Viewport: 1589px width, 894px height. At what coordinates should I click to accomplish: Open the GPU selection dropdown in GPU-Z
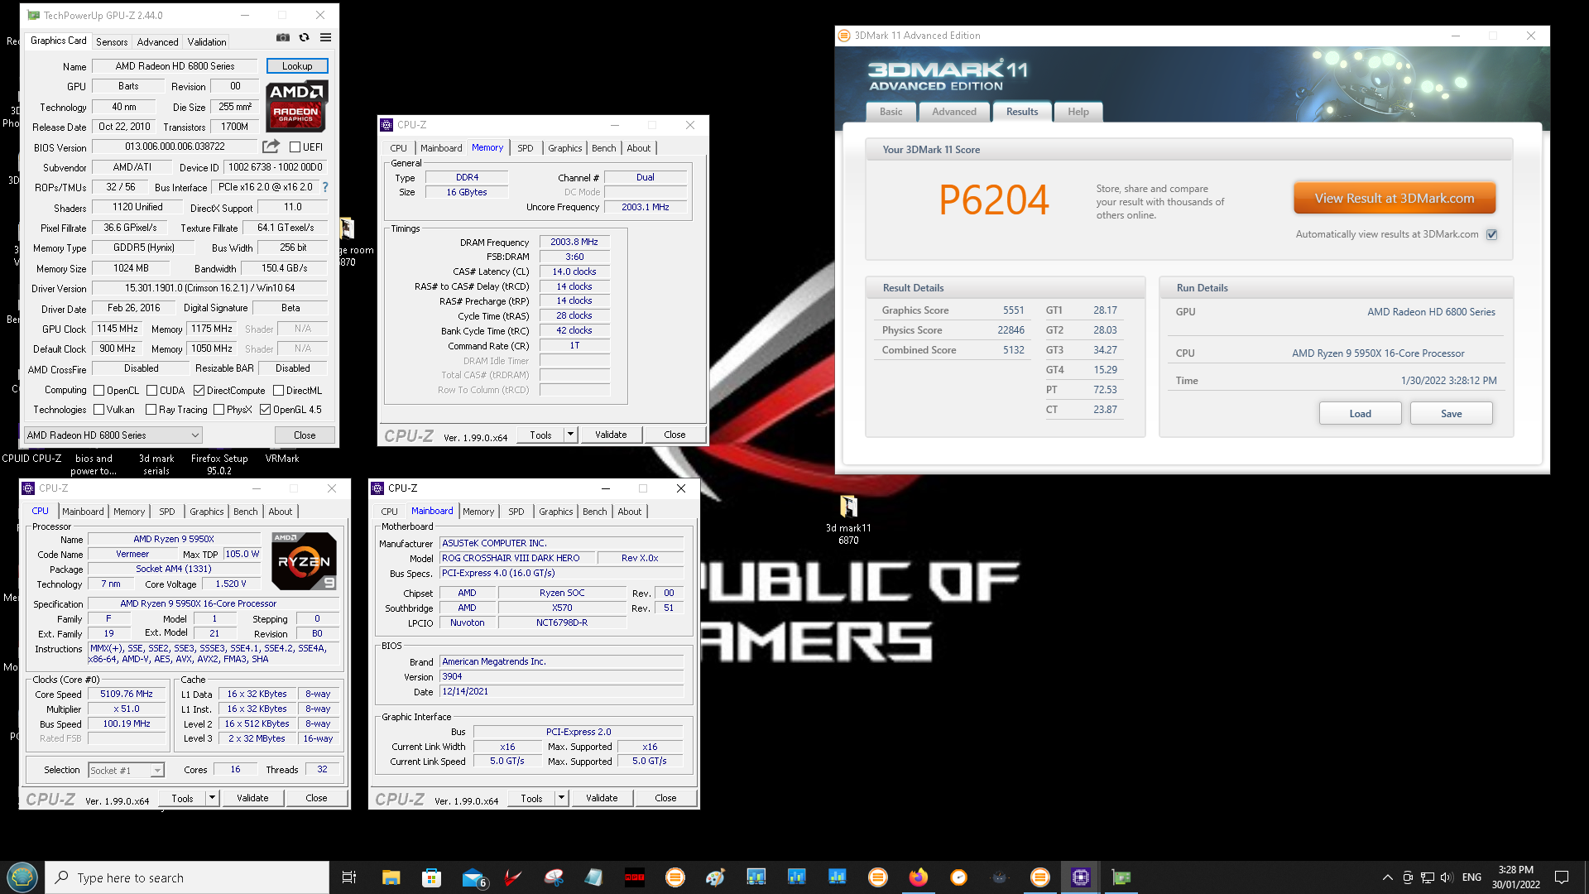click(x=113, y=435)
